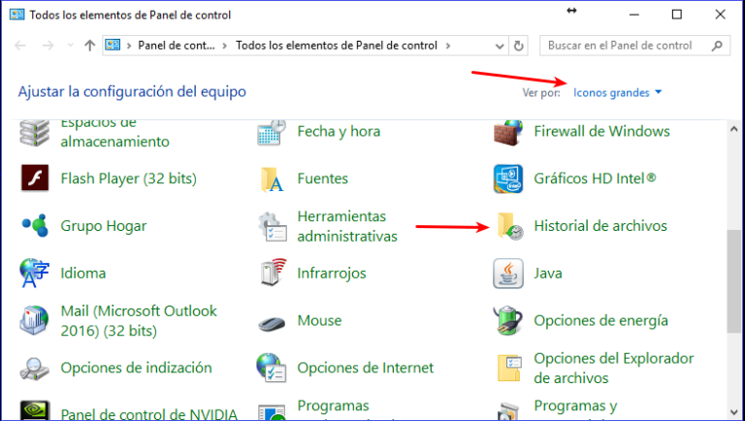The width and height of the screenshot is (745, 421).
Task: Open the Firewall de Windows brick wall icon
Action: click(508, 133)
